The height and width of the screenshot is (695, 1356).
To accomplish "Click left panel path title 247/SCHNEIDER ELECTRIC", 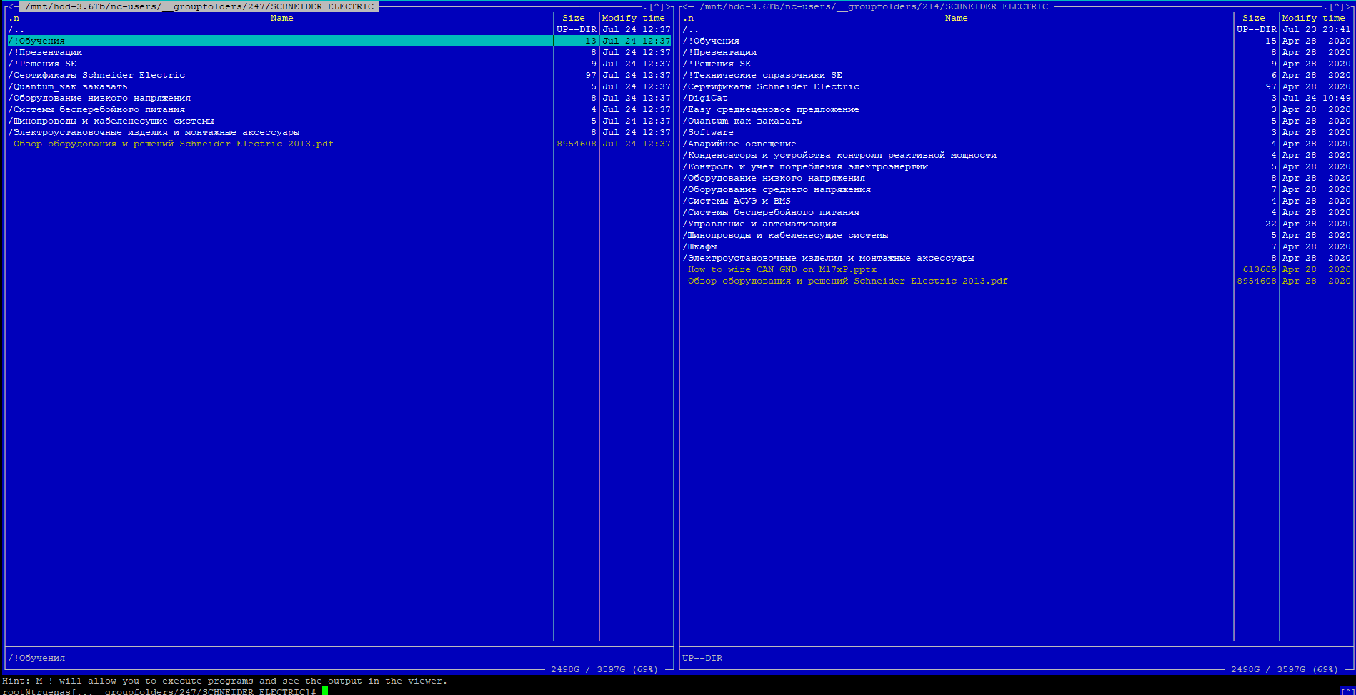I will coord(199,6).
